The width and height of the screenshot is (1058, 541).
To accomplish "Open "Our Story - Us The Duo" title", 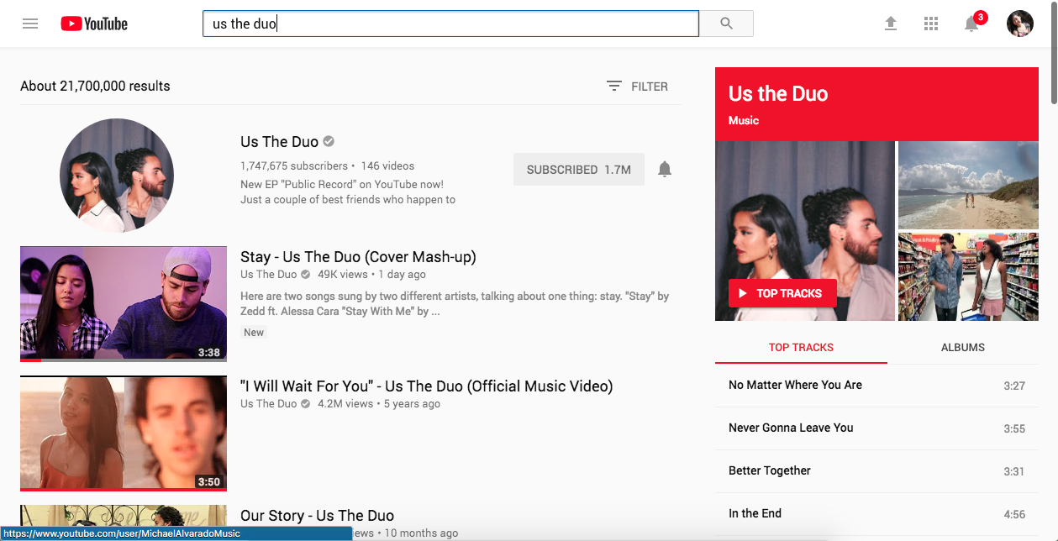I will (317, 516).
